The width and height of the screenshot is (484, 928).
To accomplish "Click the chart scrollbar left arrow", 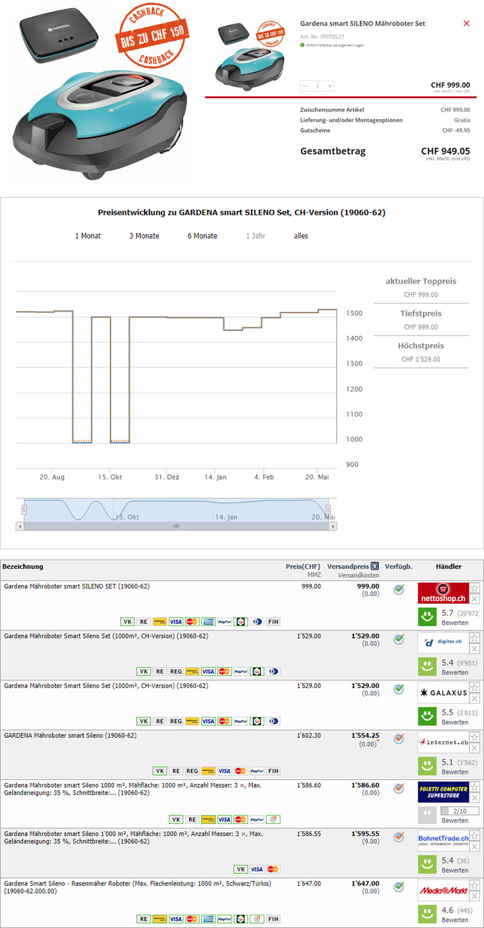I will point(20,527).
